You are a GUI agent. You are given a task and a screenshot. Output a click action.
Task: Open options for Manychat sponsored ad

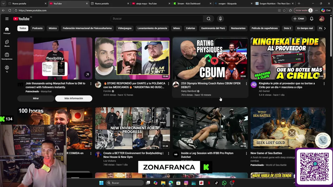point(91,84)
